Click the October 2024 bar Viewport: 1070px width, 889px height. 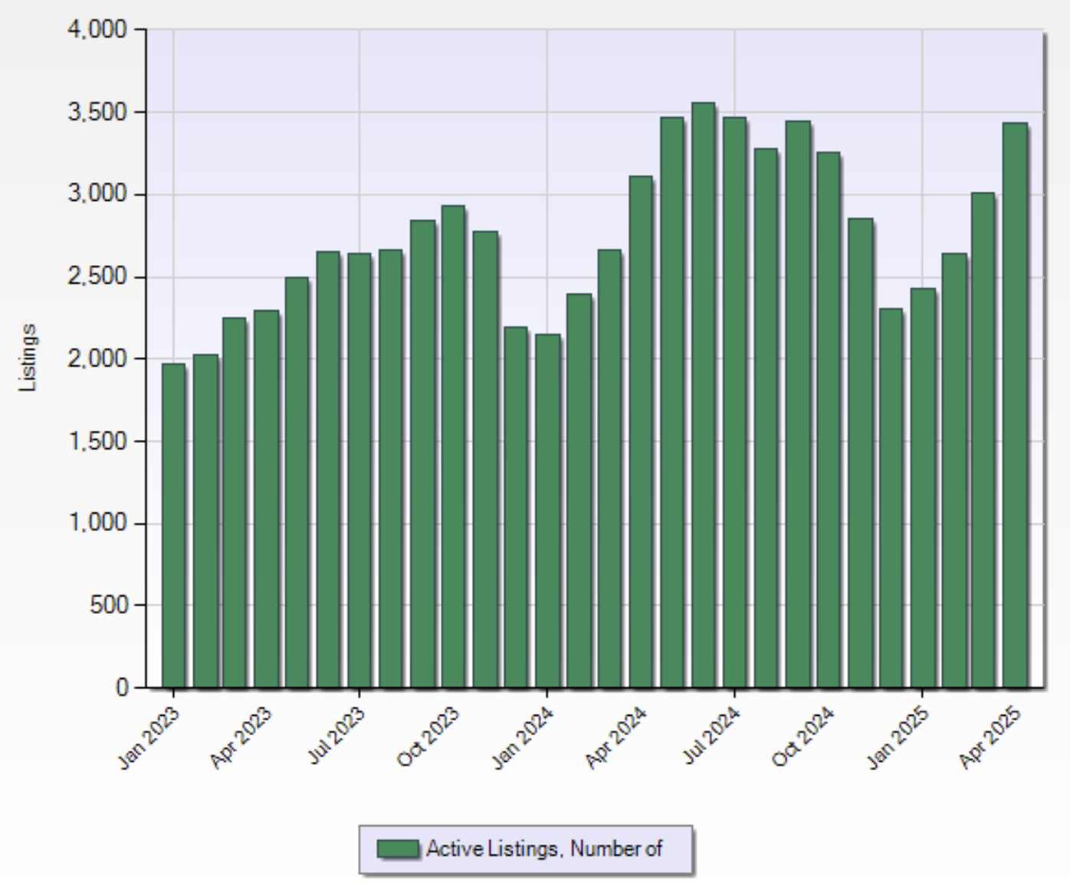coord(828,420)
